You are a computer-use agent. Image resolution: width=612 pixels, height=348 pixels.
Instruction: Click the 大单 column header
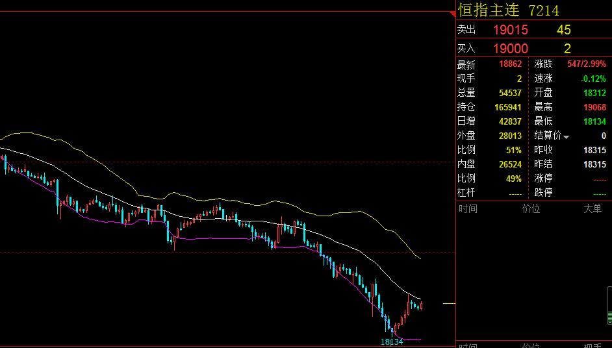coord(593,208)
